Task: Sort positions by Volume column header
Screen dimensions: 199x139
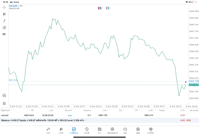Action: 87,110
